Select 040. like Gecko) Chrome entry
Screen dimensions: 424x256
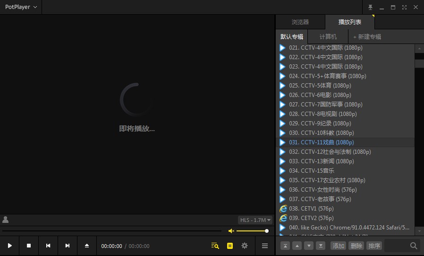[x=345, y=228]
